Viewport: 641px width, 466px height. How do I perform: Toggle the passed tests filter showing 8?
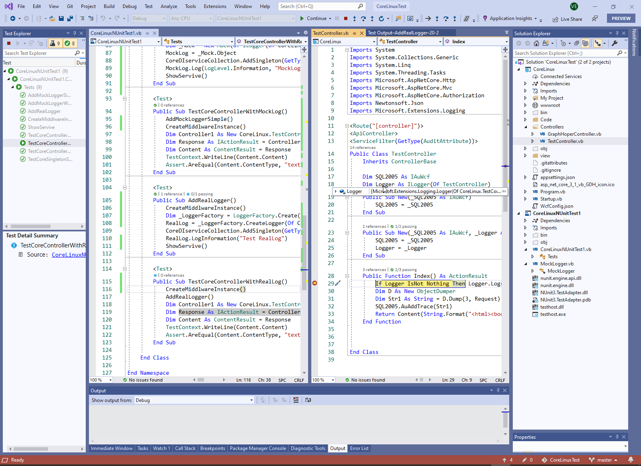click(x=70, y=43)
